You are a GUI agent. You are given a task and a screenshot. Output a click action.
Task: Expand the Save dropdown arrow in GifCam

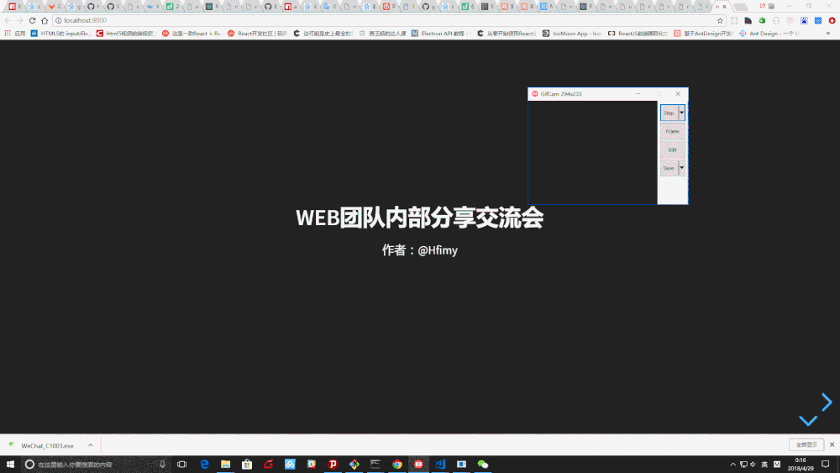(682, 168)
